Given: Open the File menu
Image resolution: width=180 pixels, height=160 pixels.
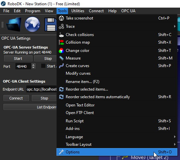Looking at the screenshot, I should (x=6, y=11).
